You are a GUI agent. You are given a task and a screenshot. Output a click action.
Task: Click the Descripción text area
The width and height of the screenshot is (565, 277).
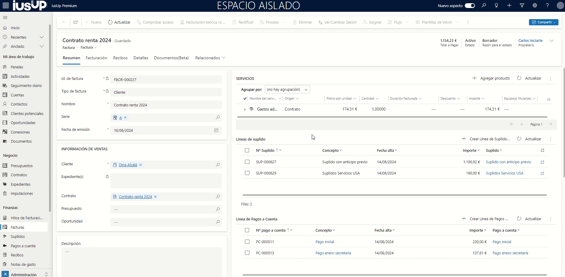[142, 262]
